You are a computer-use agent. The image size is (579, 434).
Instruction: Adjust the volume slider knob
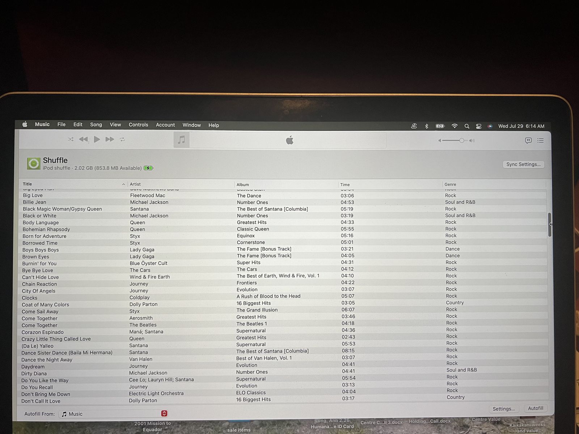click(x=462, y=140)
